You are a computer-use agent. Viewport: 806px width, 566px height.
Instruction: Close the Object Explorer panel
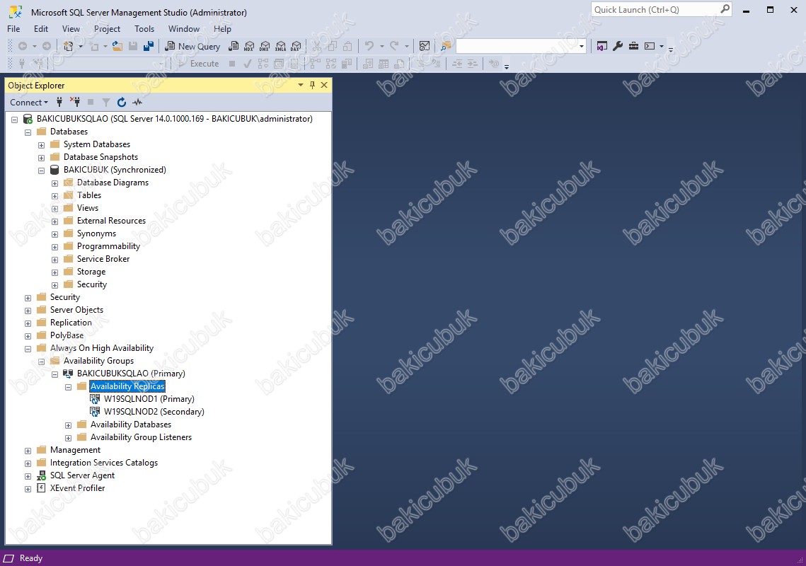tap(324, 85)
